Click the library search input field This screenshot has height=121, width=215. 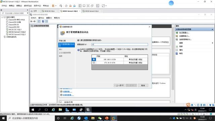14,13
